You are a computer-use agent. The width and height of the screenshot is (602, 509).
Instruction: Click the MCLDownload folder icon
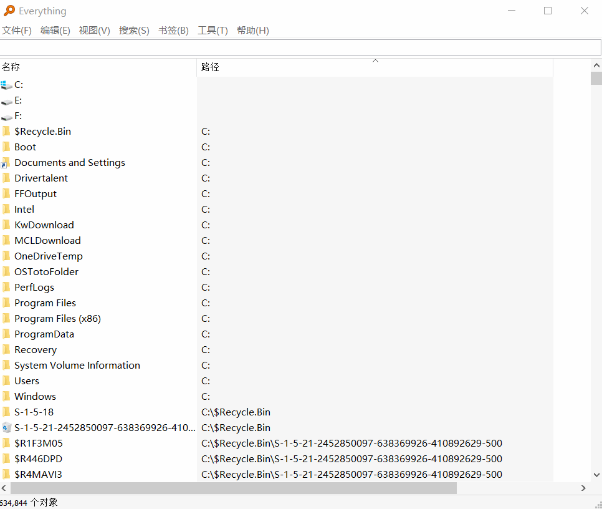tap(6, 241)
